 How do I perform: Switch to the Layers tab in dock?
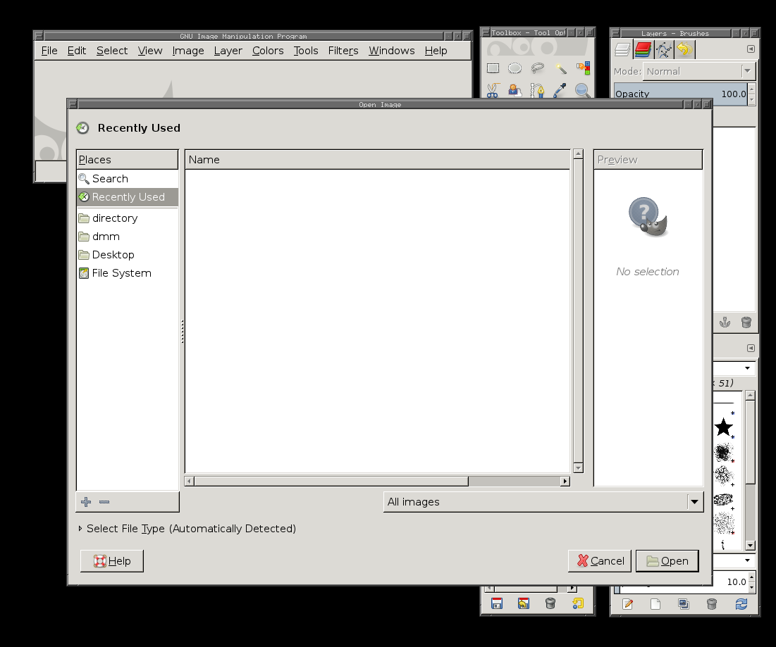tap(622, 49)
